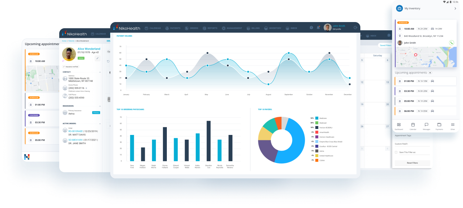Screen dimensions: 463x208
Task: Switch to the Reports section
Action: [x=210, y=28]
